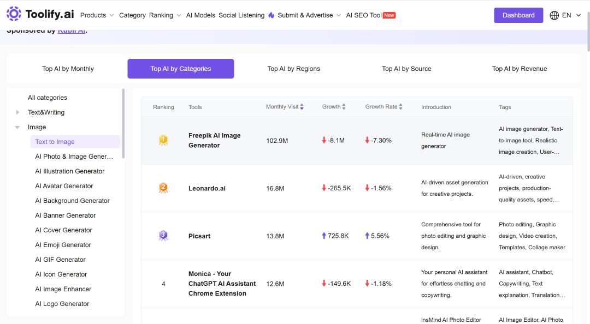Viewport: 590px width, 324px height.
Task: Select AI Banner Generator category
Action: coord(66,215)
